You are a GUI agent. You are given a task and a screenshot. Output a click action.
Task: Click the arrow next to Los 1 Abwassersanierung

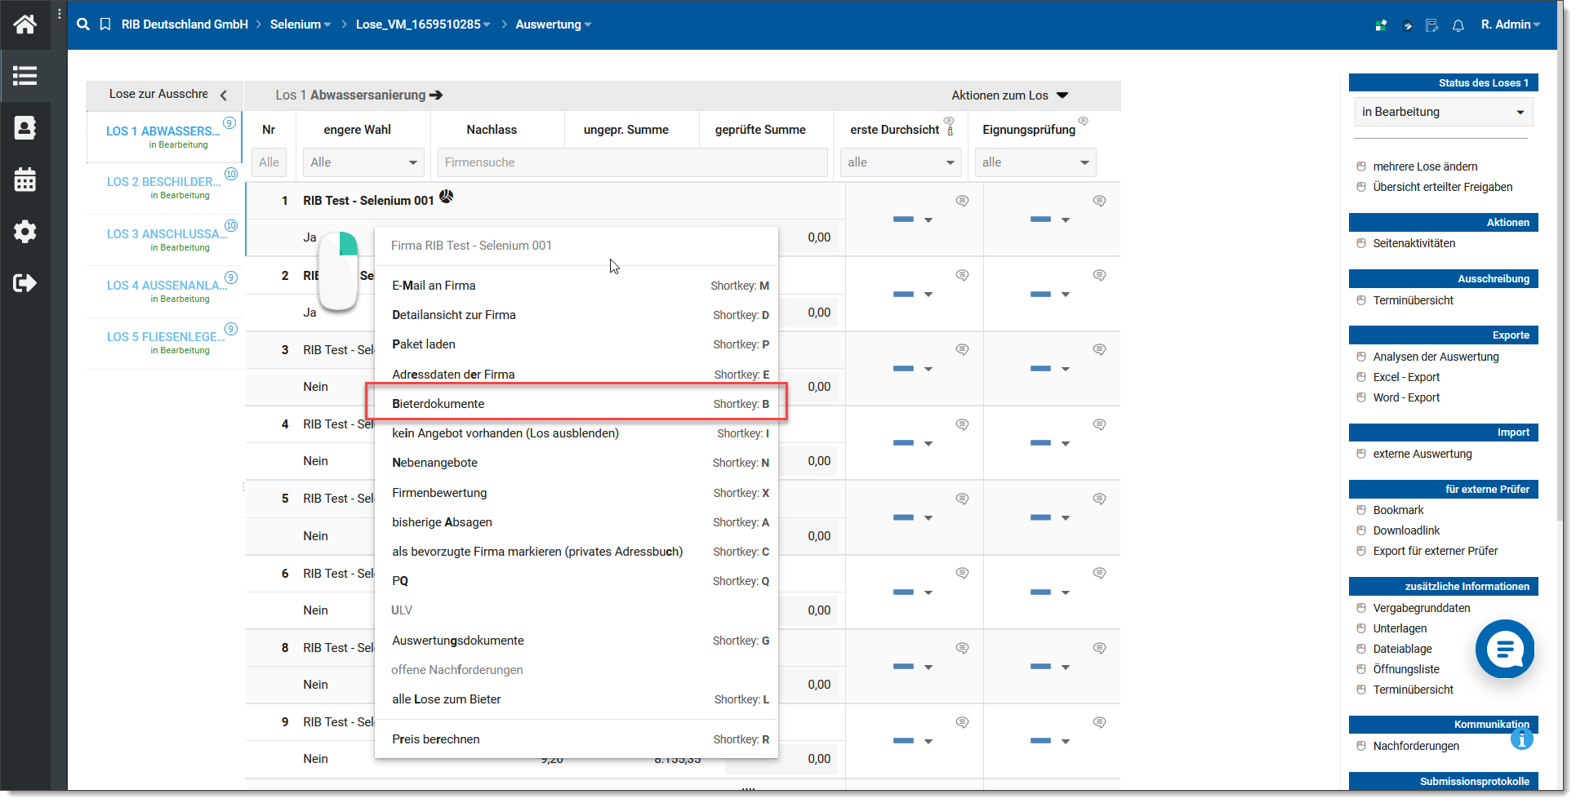[436, 95]
